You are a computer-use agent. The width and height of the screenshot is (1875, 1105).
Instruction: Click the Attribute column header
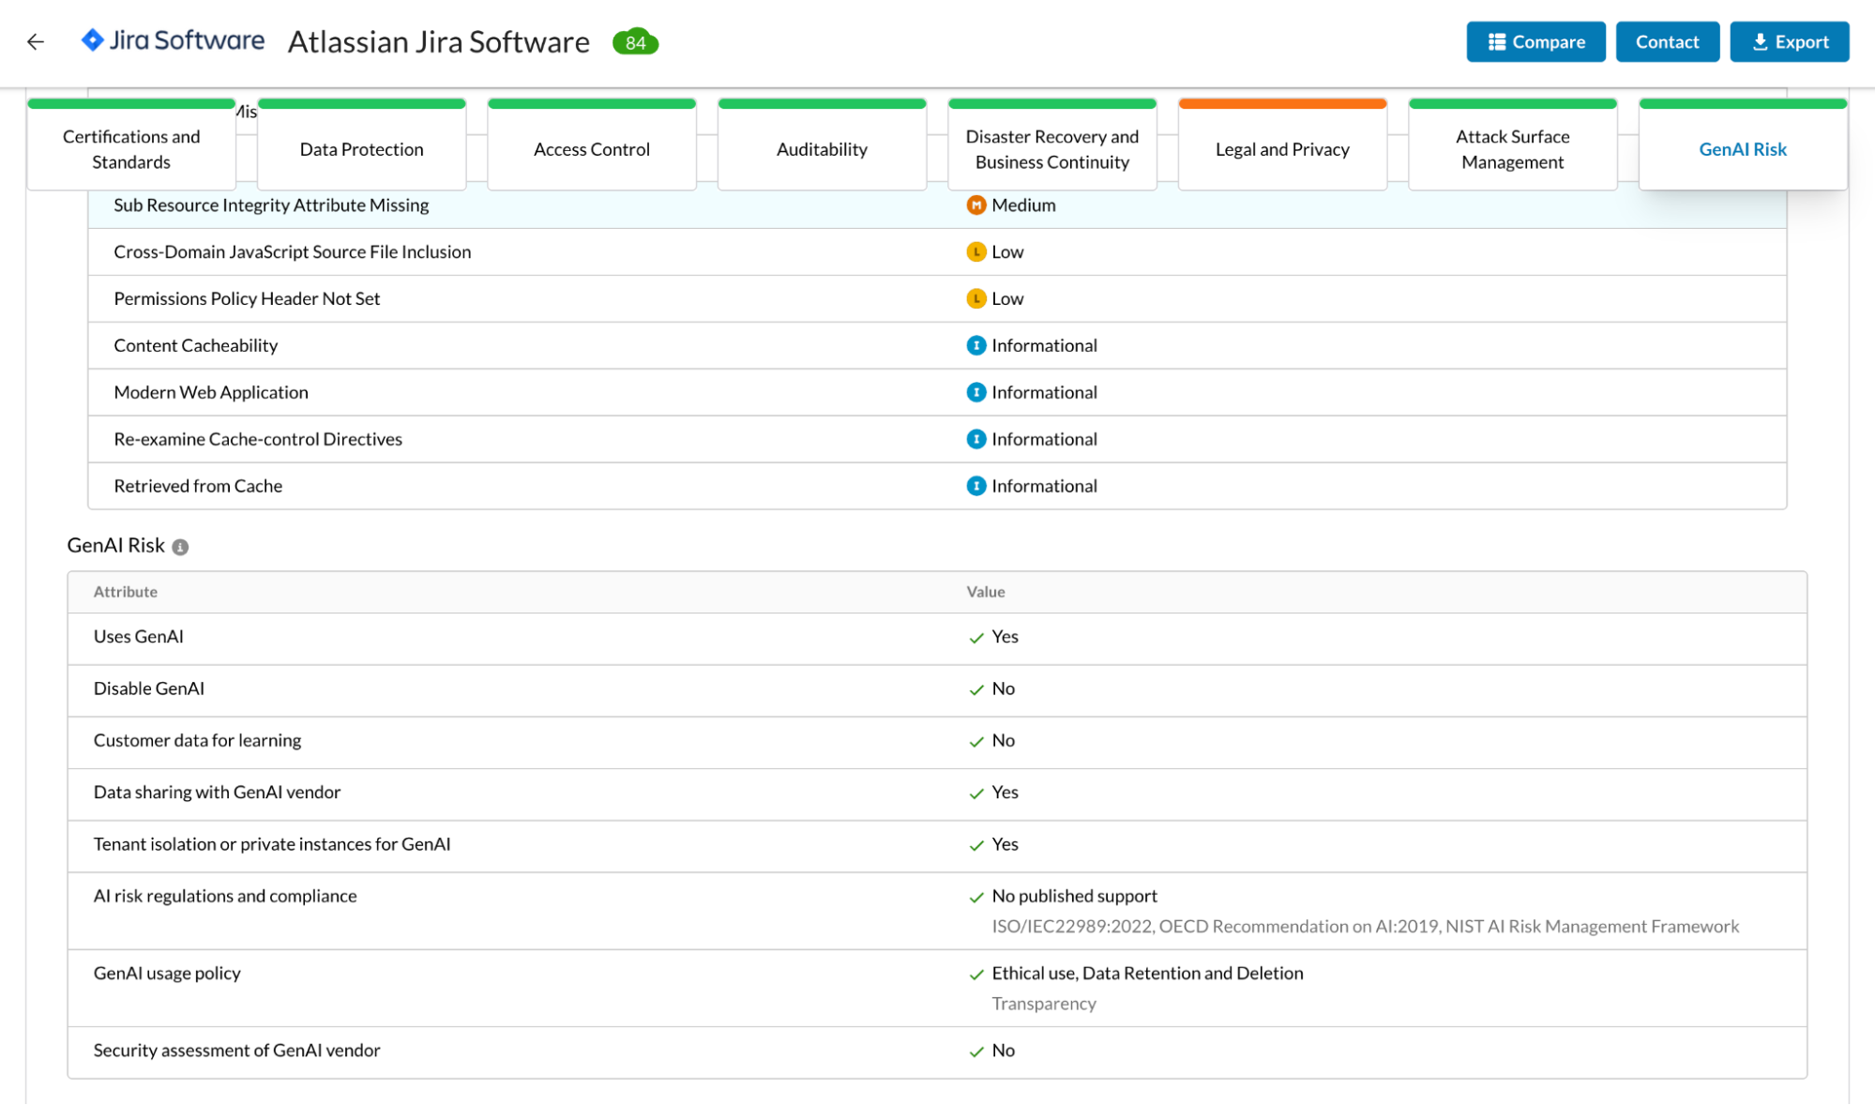pos(126,592)
